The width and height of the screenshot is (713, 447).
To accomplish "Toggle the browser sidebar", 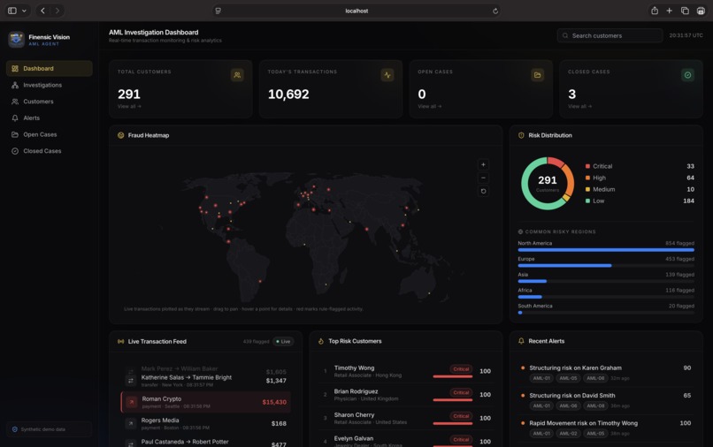I will coord(12,11).
